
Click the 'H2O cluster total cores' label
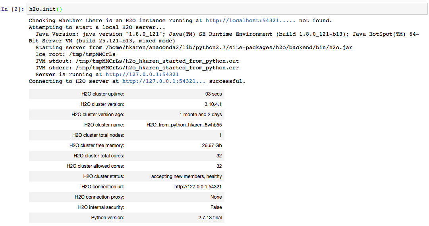point(99,156)
